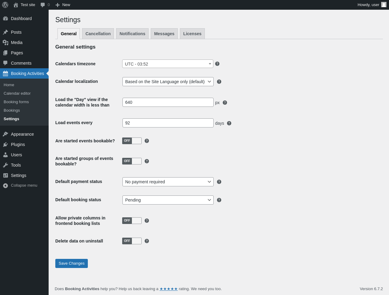Switch to the Notifications tab

132,34
